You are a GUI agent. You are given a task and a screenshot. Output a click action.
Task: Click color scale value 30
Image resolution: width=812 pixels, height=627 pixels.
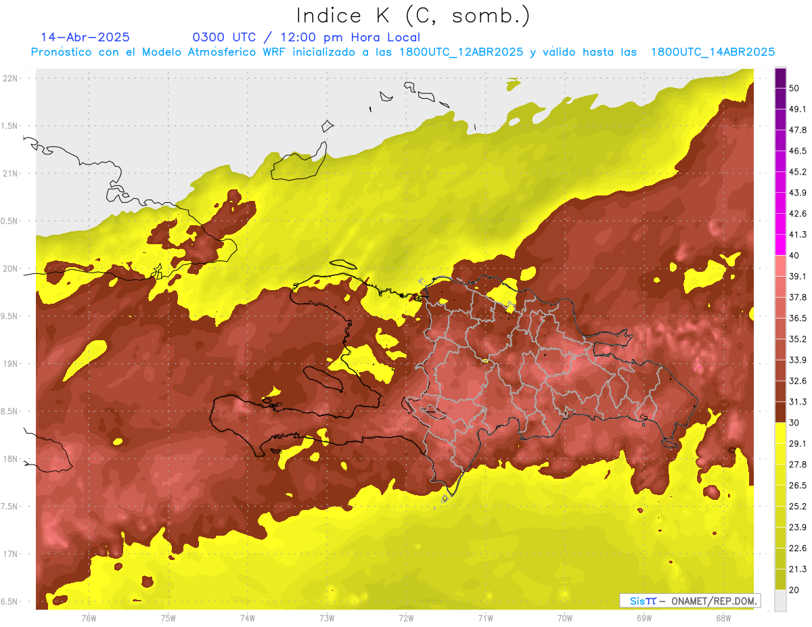794,423
